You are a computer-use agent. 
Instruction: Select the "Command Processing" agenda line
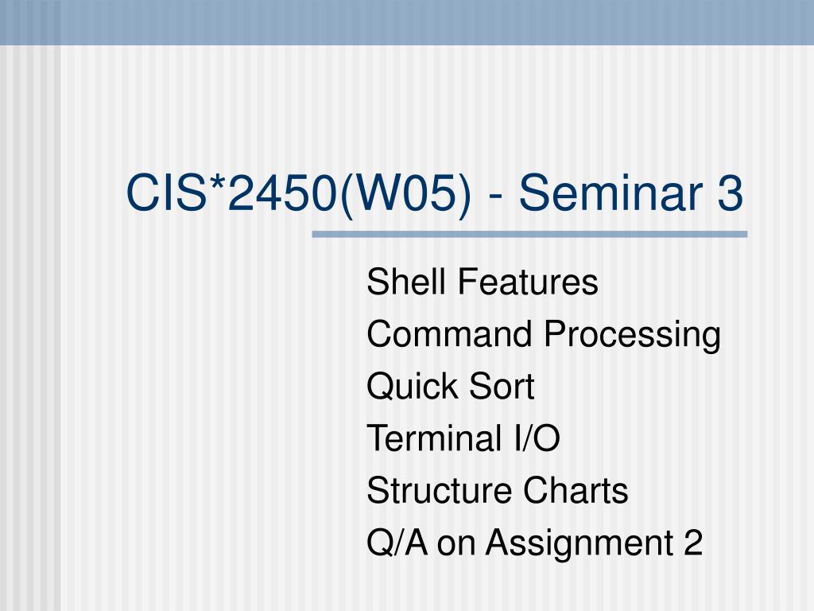(x=544, y=335)
